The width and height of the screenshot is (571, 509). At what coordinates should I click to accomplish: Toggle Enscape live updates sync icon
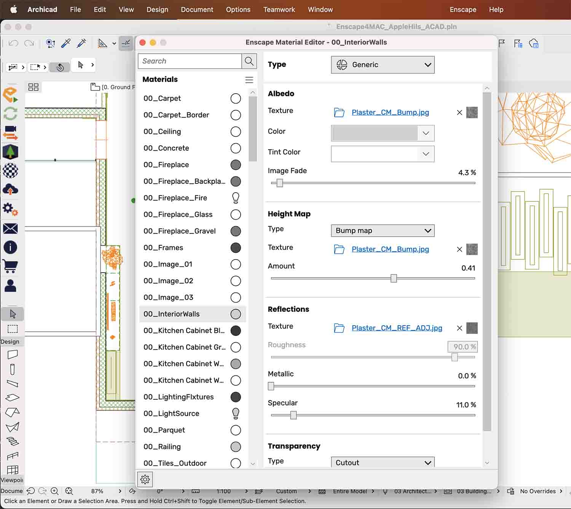tap(10, 113)
